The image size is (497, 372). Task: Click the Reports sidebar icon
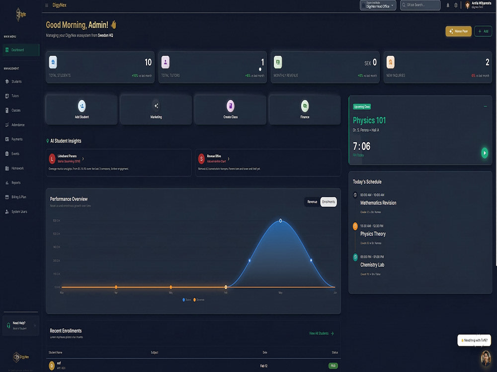coord(7,183)
